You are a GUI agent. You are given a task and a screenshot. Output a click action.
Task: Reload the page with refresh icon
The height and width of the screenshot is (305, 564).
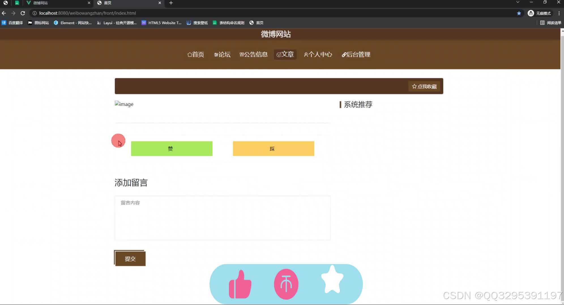coord(23,13)
